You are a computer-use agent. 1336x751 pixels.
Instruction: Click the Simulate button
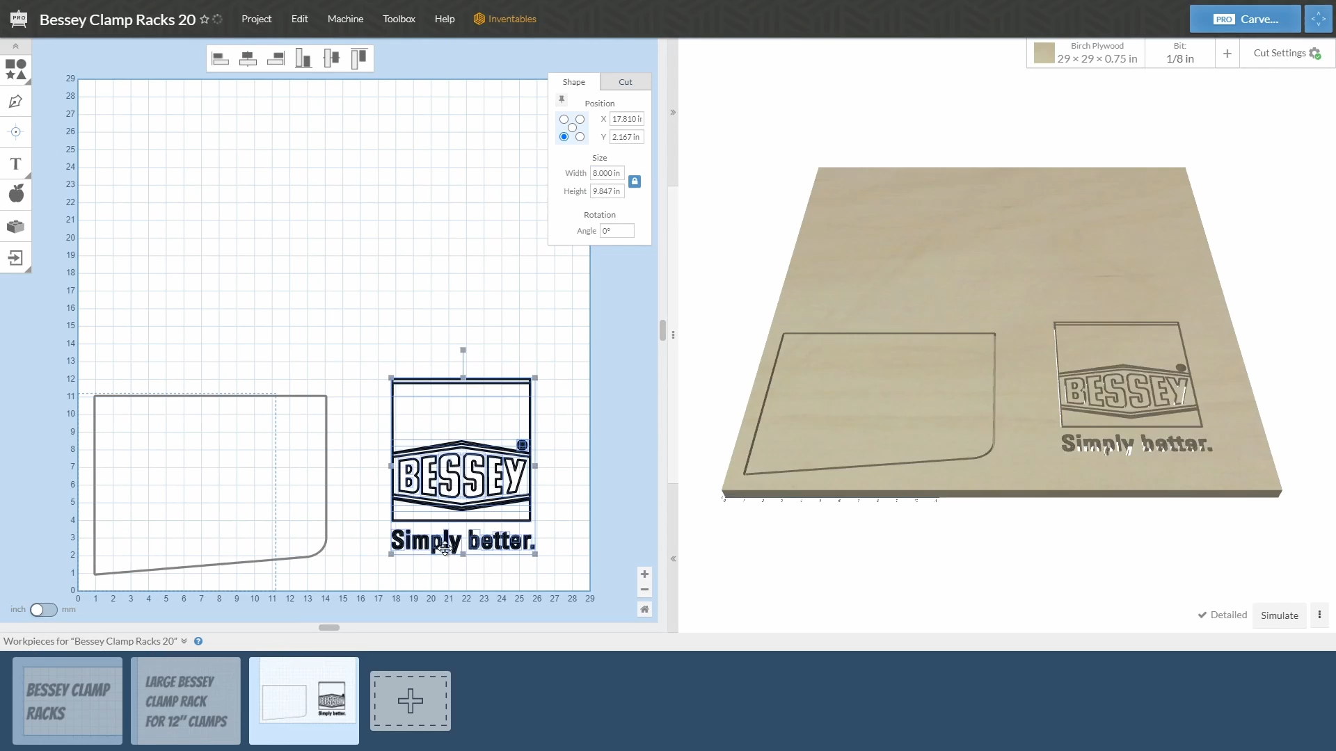(x=1278, y=615)
